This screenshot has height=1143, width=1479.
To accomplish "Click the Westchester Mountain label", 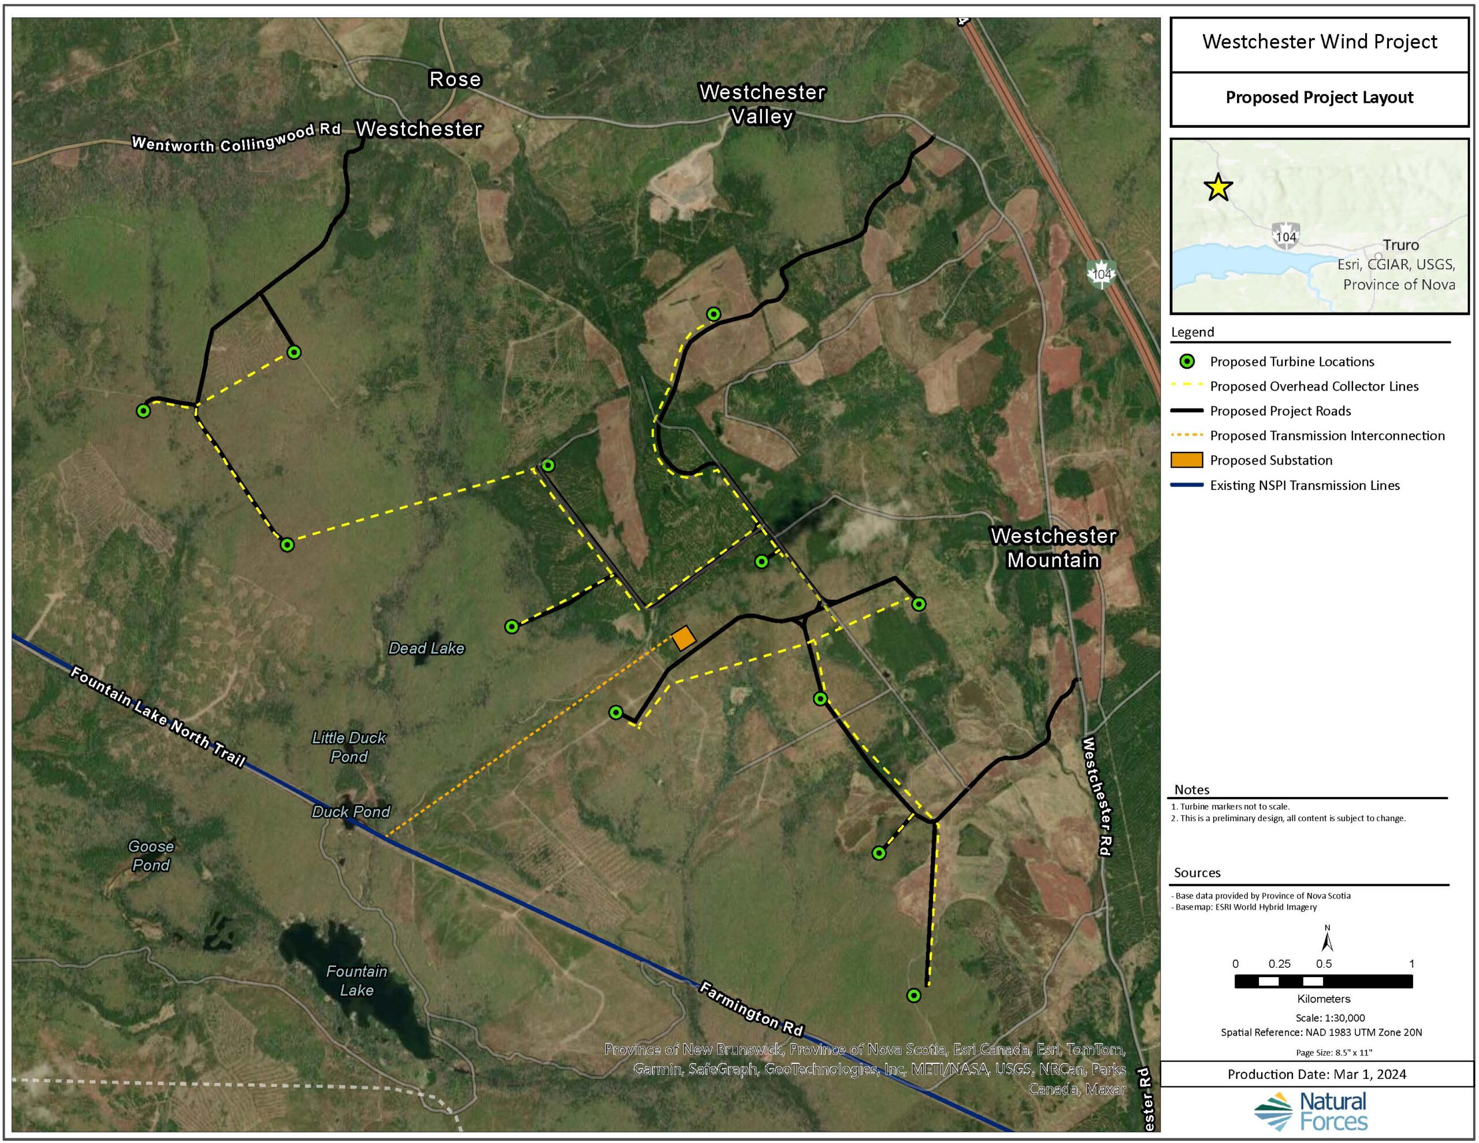I will [1053, 547].
